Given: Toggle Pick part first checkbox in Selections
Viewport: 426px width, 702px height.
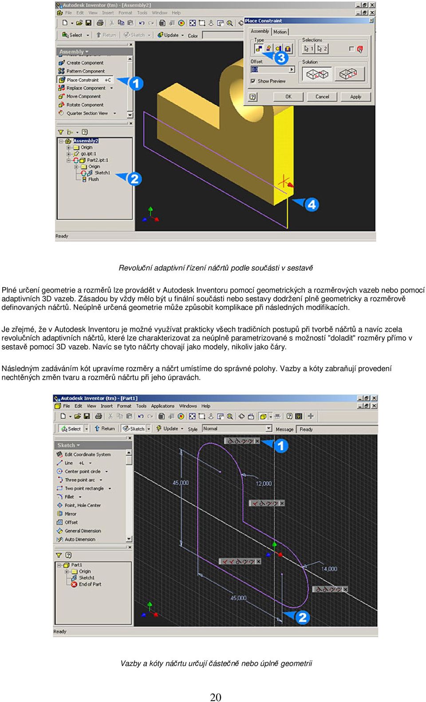Looking at the screenshot, I should click(352, 49).
